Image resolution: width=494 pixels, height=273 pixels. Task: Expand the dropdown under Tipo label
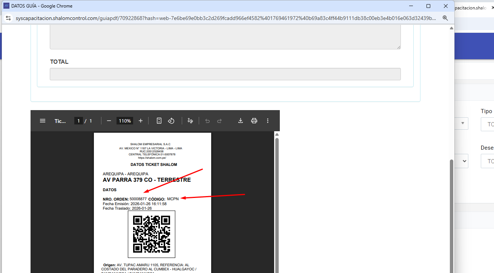[487, 124]
